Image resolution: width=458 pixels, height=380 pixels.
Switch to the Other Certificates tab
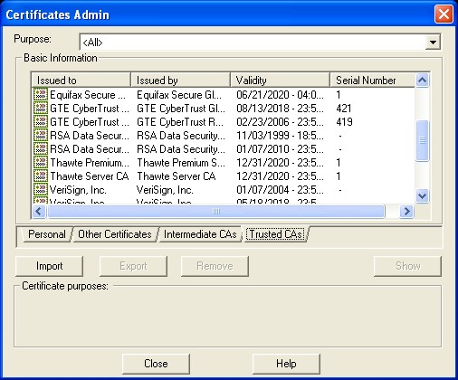tap(115, 234)
